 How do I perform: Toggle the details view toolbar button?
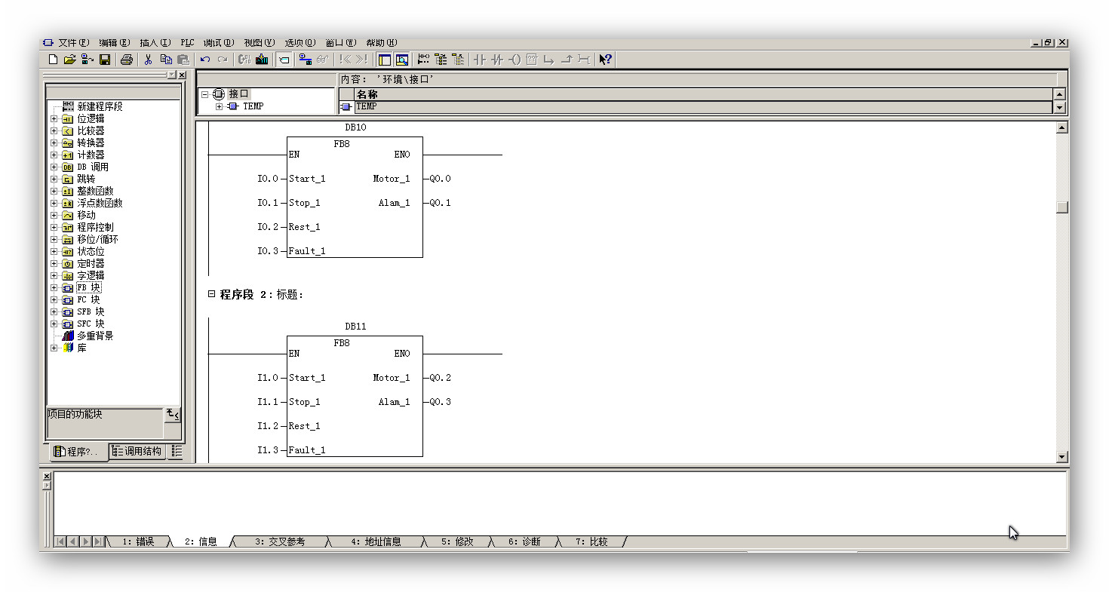tap(402, 60)
